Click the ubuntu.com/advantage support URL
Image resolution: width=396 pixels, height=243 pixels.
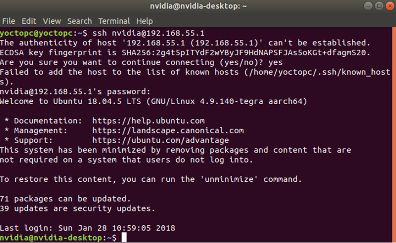coord(160,140)
